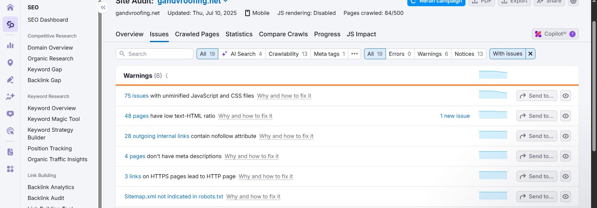Open the Reports document icon in rail

point(10,152)
